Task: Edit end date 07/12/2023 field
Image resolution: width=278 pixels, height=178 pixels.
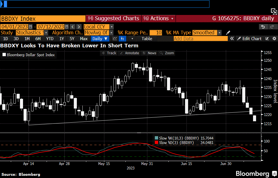Action: click(x=51, y=27)
